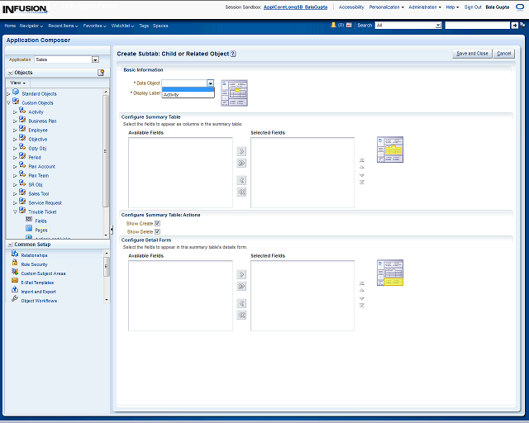
Task: Click move-all-right arrow in Summary Table shuttle
Action: tap(241, 164)
